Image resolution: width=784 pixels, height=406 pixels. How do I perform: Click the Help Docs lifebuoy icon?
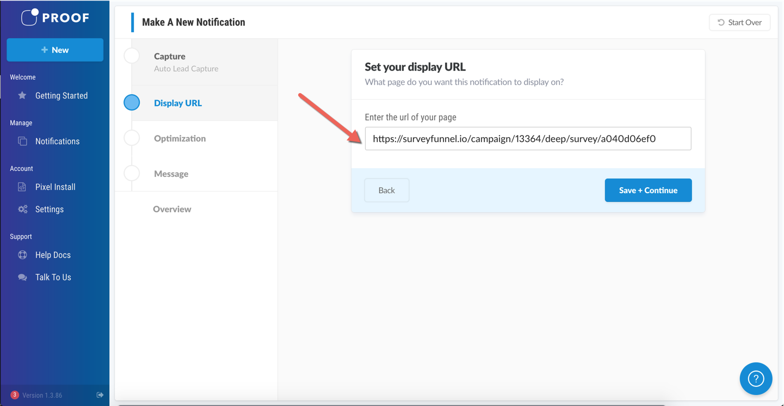[x=22, y=255]
